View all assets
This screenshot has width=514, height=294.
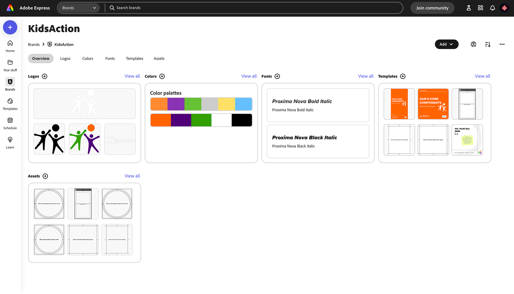tap(132, 176)
